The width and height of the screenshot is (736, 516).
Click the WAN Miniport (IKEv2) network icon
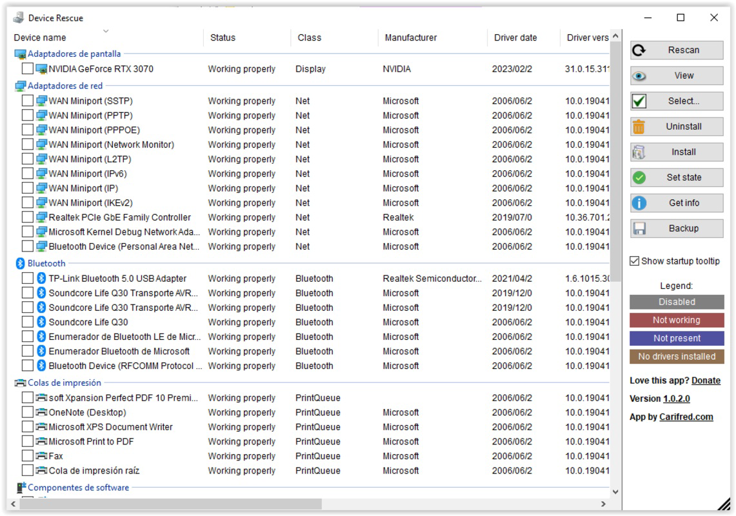pyautogui.click(x=41, y=203)
